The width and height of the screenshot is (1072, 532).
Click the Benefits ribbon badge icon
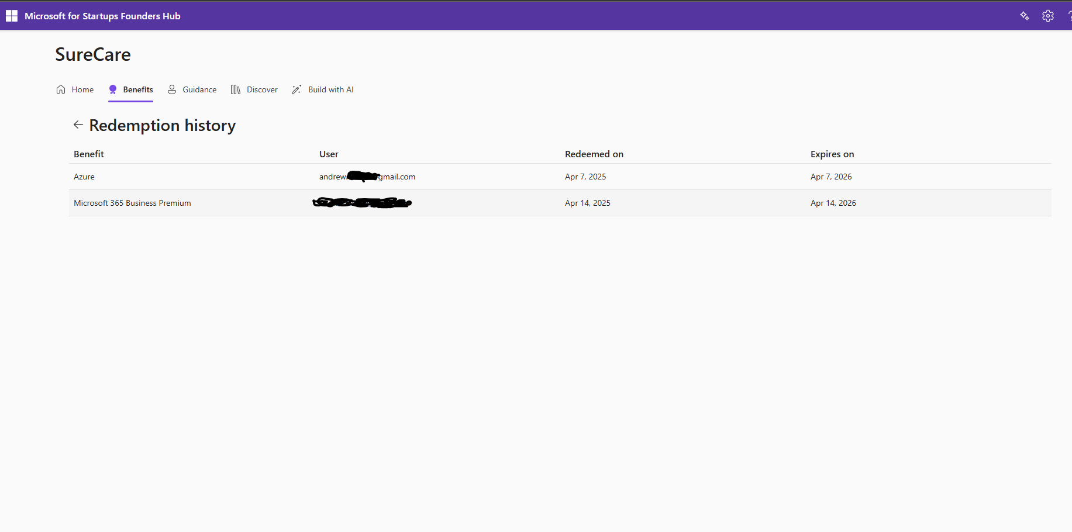click(x=113, y=89)
